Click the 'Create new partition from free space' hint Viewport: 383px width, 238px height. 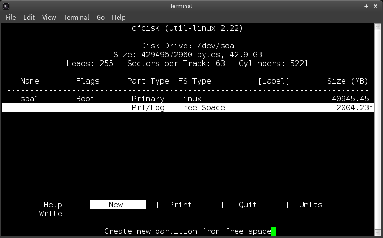pos(188,231)
